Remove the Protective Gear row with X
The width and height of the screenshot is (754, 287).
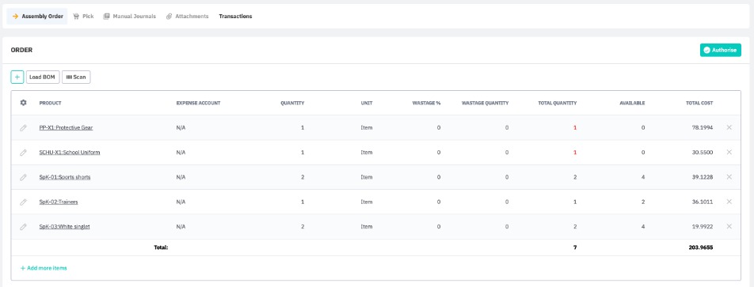click(729, 127)
